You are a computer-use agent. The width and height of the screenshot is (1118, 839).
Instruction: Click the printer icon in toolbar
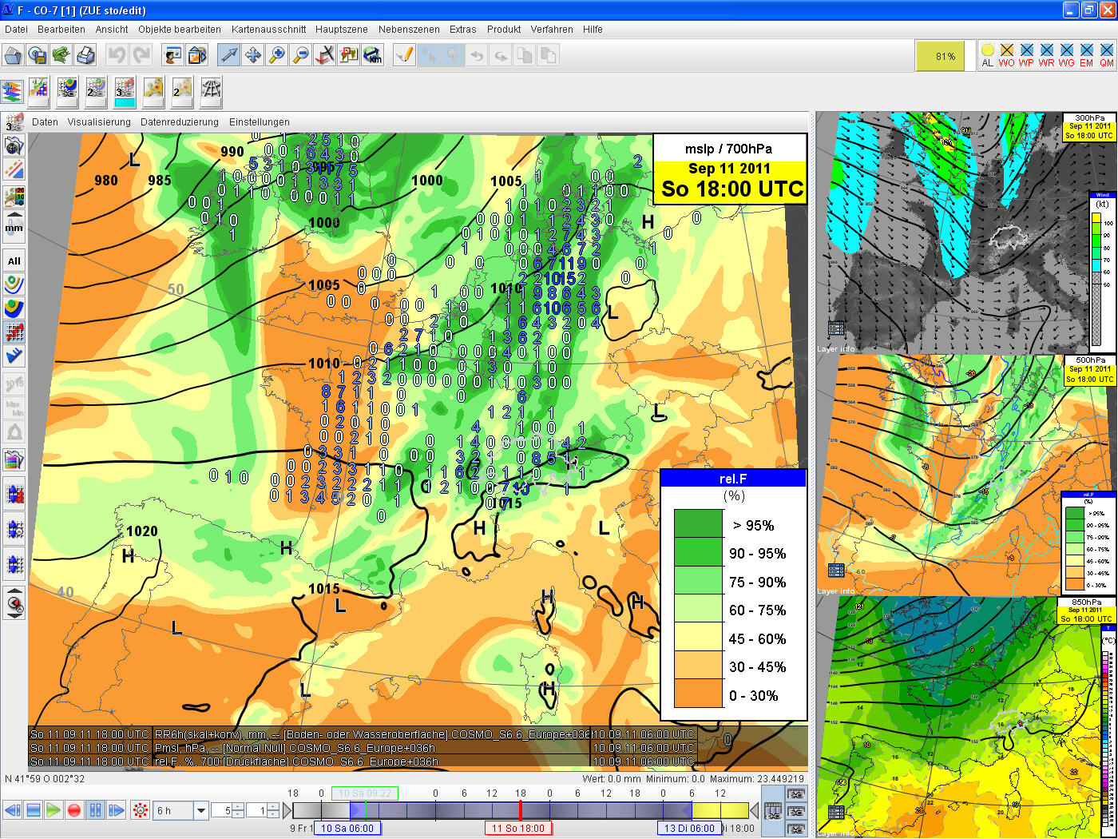(x=85, y=55)
